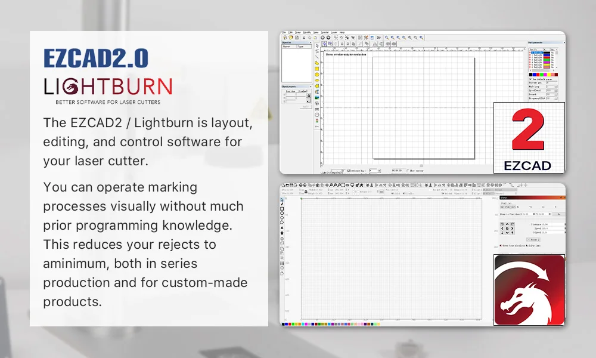Open the Laser menu in EZCAD

click(334, 32)
